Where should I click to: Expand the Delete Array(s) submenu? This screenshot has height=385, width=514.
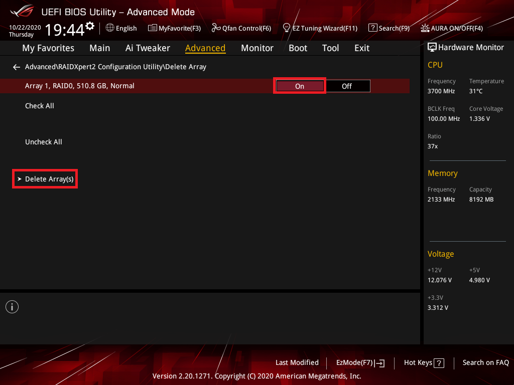(49, 179)
